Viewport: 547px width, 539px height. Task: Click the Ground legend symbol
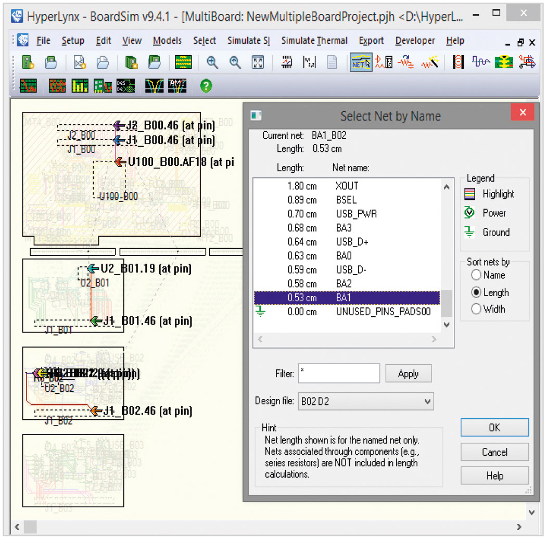coord(469,232)
